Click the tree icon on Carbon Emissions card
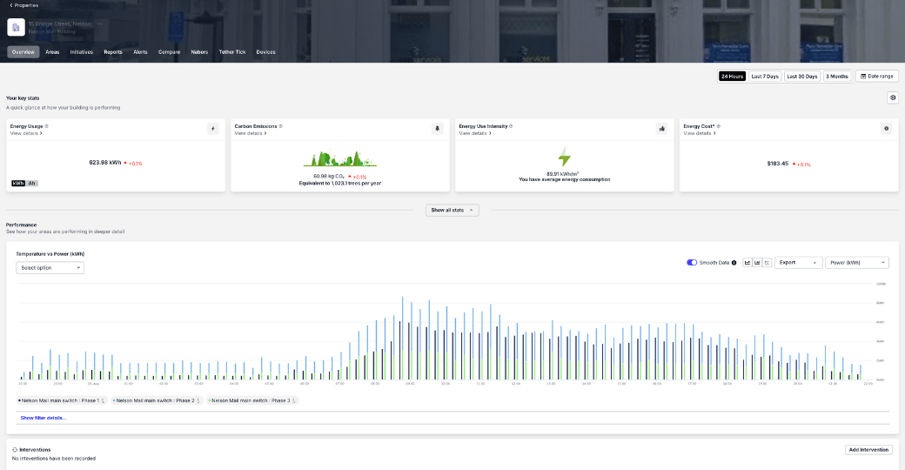 438,128
